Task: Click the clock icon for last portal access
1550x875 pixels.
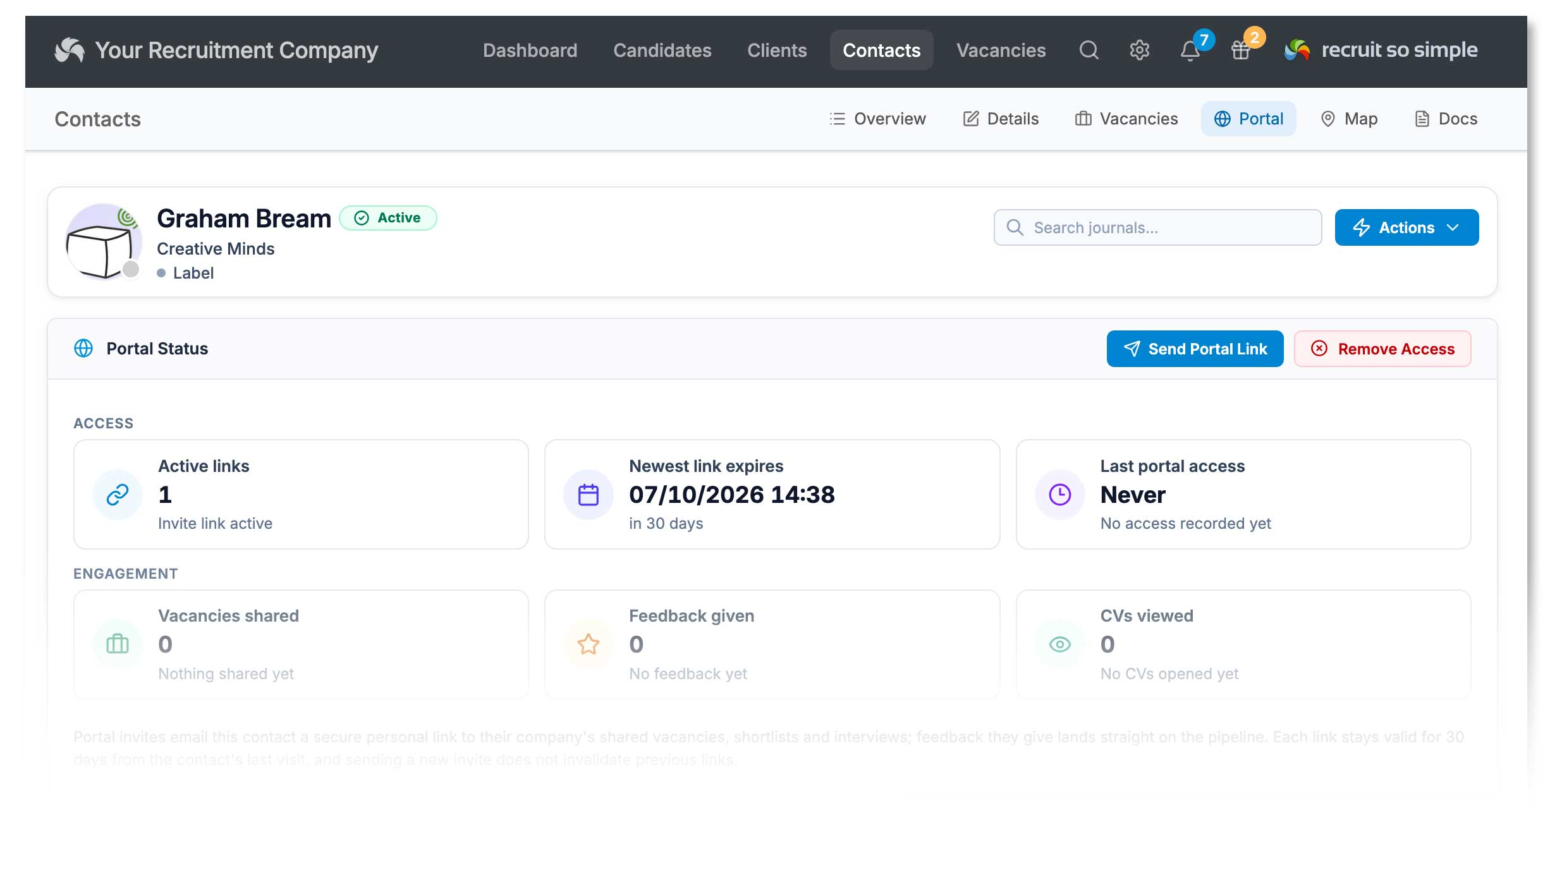Action: 1060,495
